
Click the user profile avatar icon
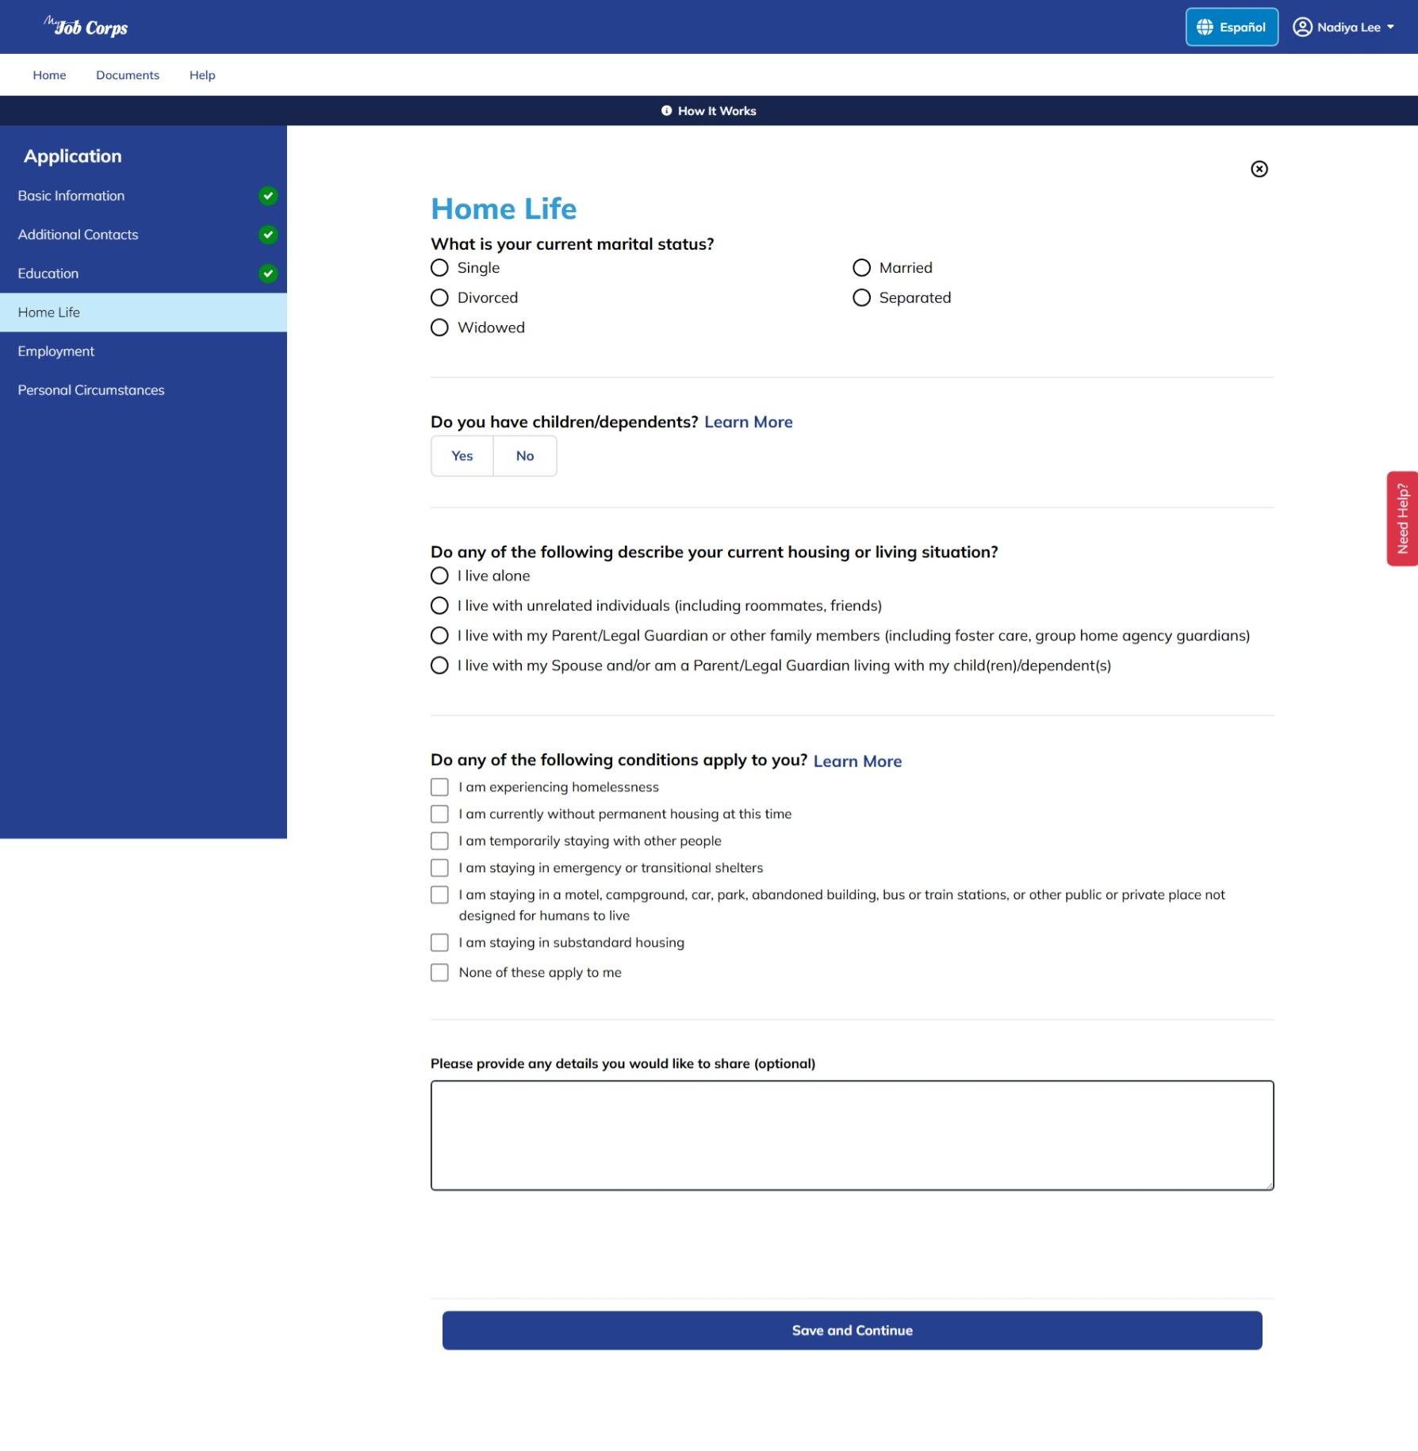point(1302,27)
